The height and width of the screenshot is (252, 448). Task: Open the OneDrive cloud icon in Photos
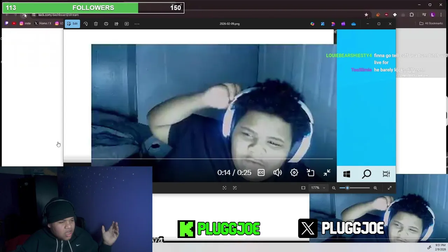pos(353,24)
